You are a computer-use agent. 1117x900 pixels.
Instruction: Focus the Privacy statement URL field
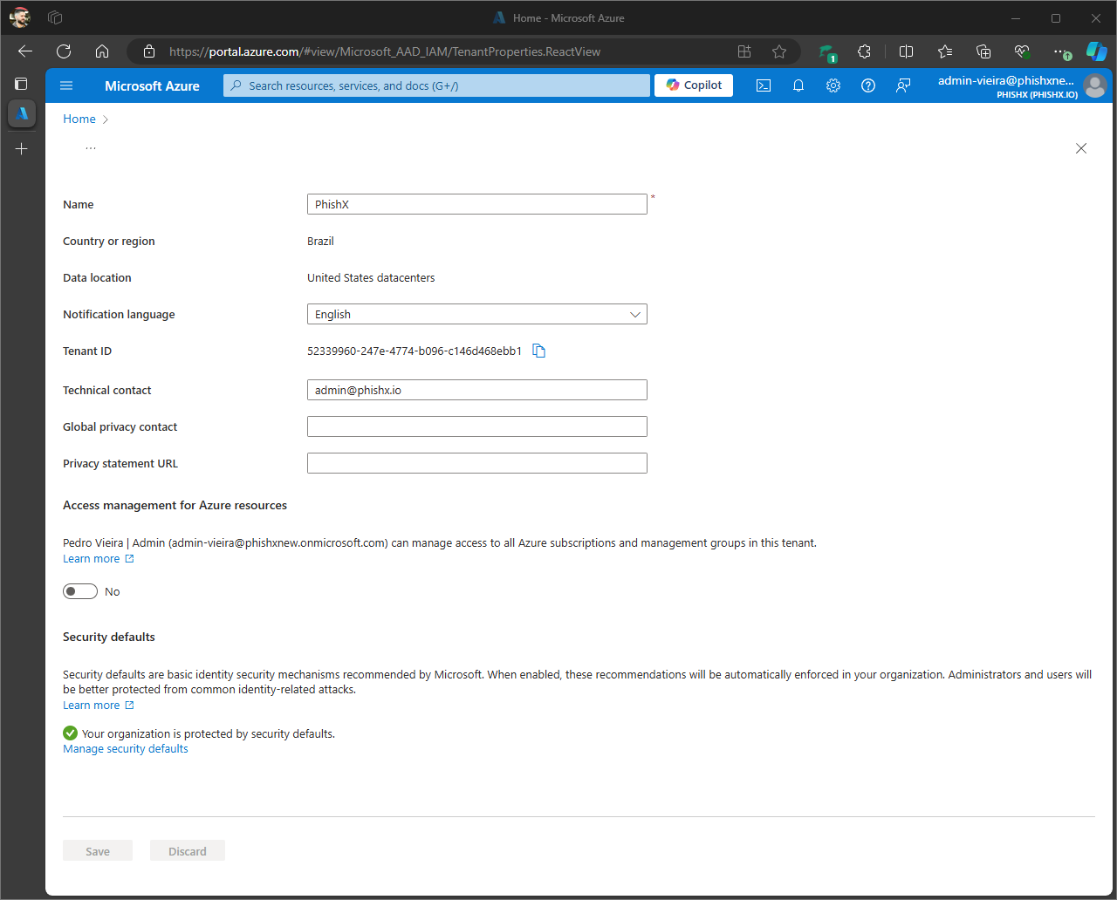tap(477, 463)
